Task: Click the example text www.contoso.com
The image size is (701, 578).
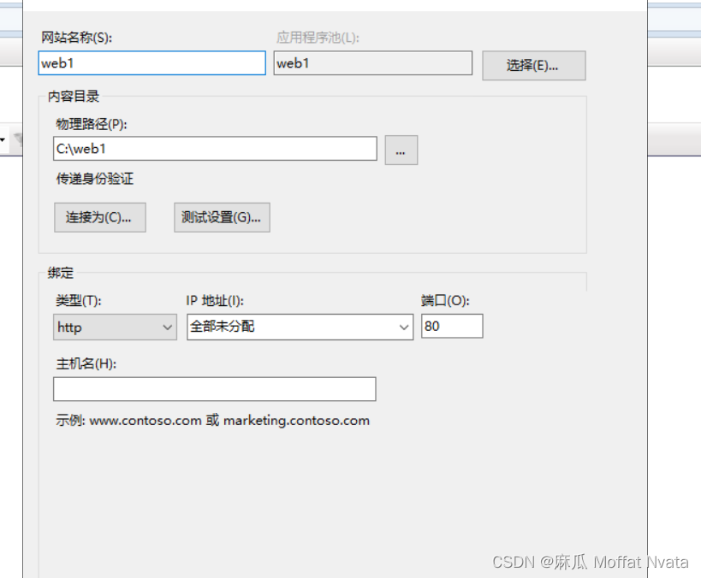Action: coord(146,421)
